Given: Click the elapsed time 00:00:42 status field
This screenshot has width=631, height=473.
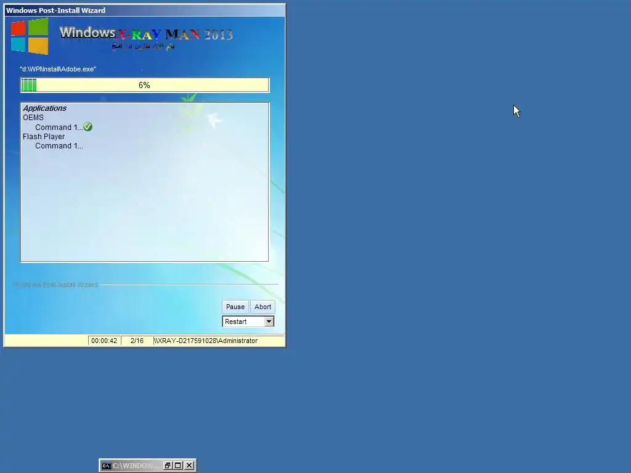Looking at the screenshot, I should tap(104, 341).
